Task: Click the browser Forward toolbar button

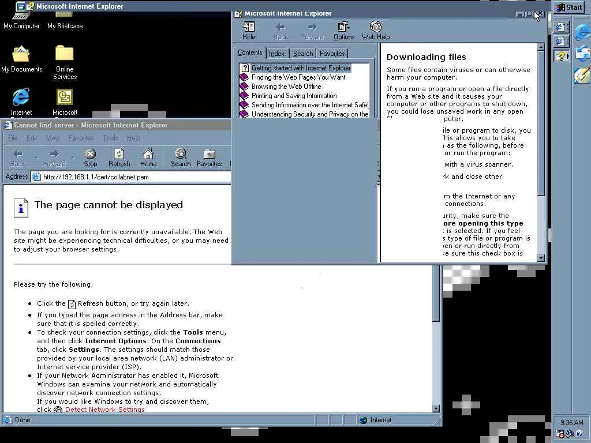Action: pos(54,158)
